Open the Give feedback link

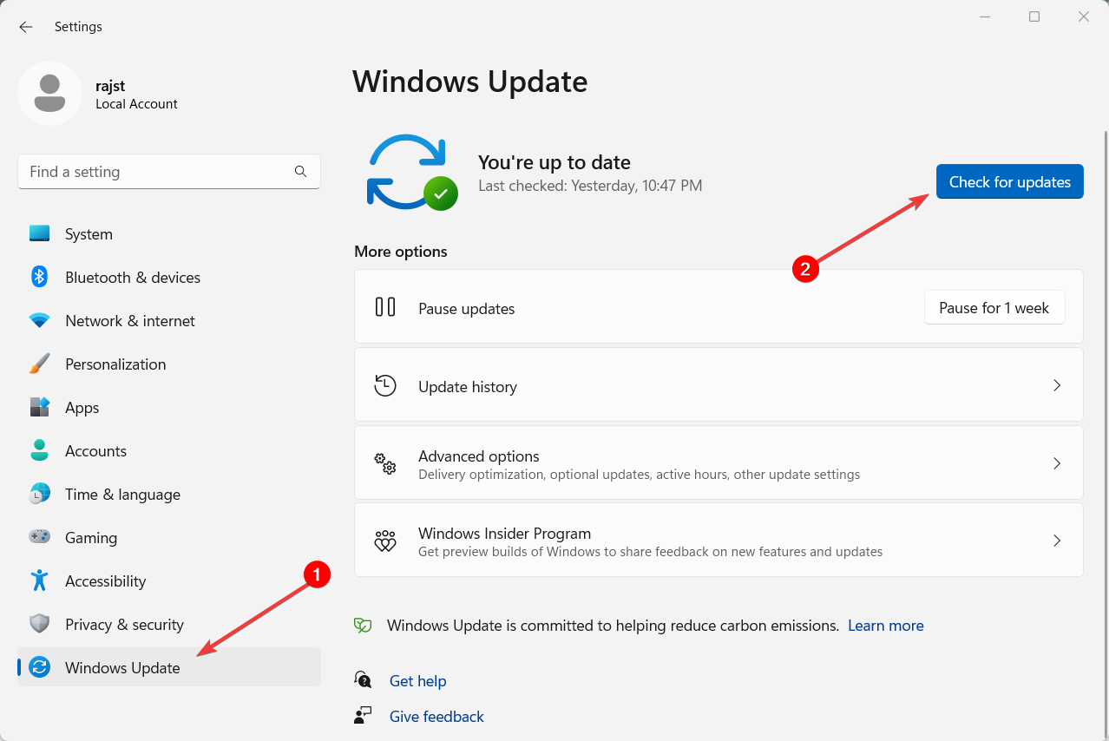coord(436,717)
